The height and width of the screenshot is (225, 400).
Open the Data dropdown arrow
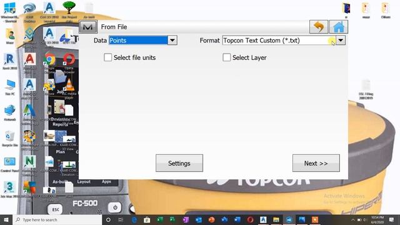click(172, 40)
